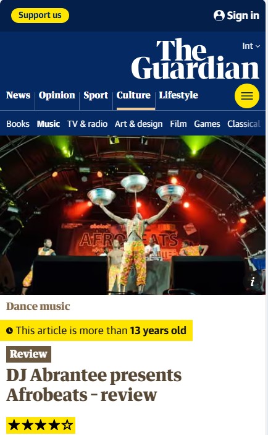268x435 pixels.
Task: Open The Guardian homepage logo
Action: 195,59
